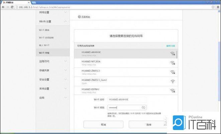Viewport: 221px width, 134px height.
Task: Select the HUAWEI-WTCXSA network row
Action: [x=126, y=63]
